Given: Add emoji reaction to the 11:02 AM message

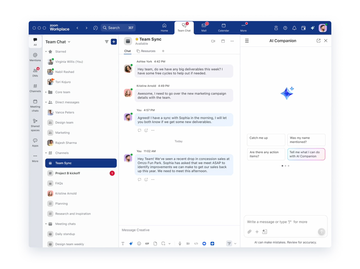Looking at the screenshot, I should [146, 179].
